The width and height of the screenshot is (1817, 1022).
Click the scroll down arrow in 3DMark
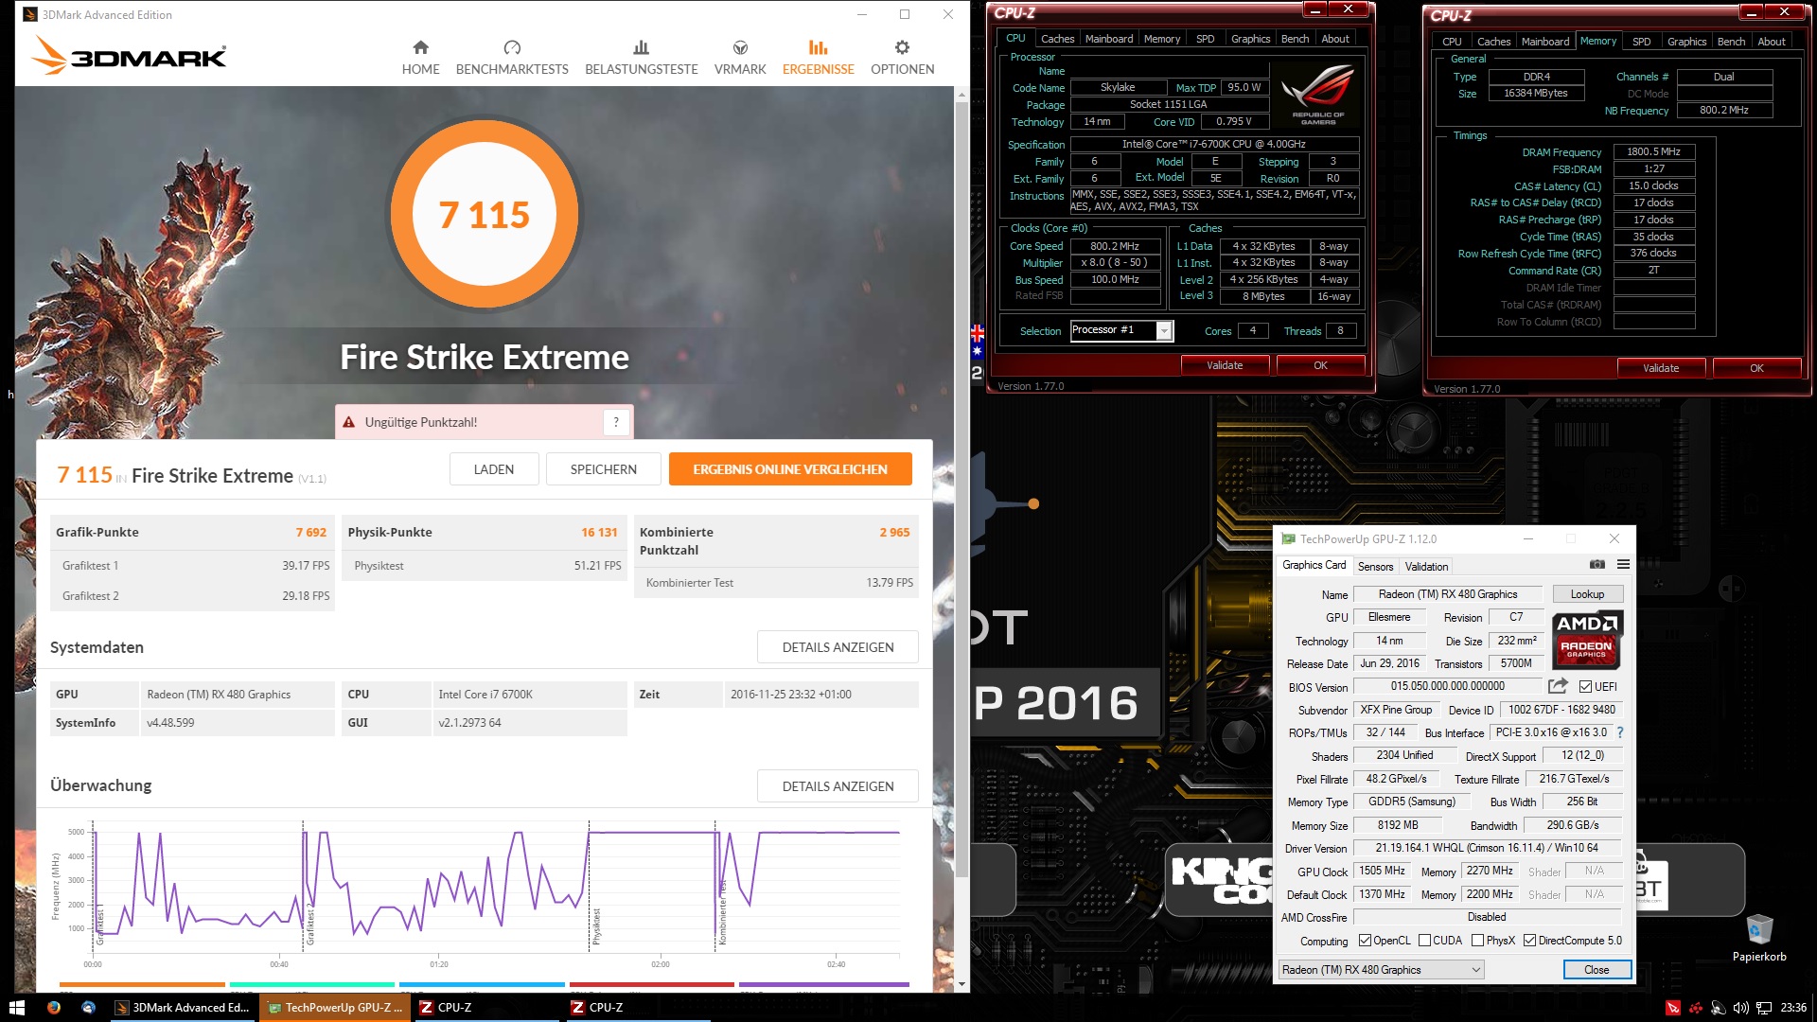[x=961, y=984]
